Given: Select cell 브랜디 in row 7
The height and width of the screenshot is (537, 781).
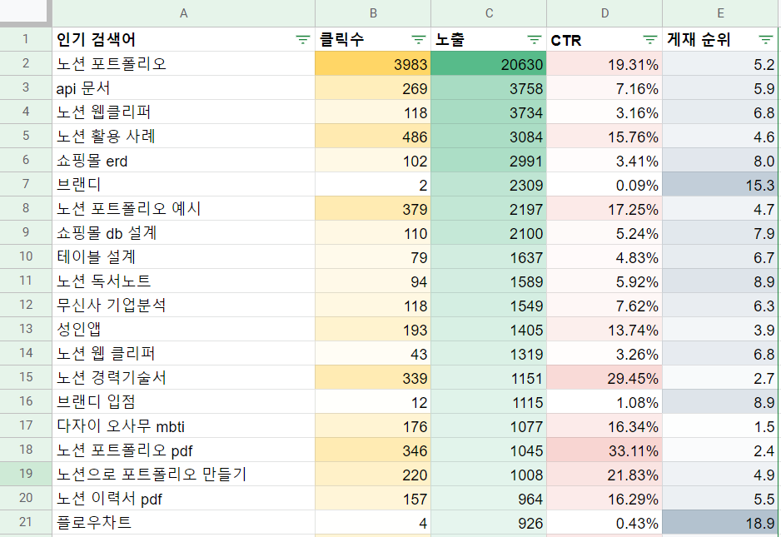Looking at the screenshot, I should 184,184.
